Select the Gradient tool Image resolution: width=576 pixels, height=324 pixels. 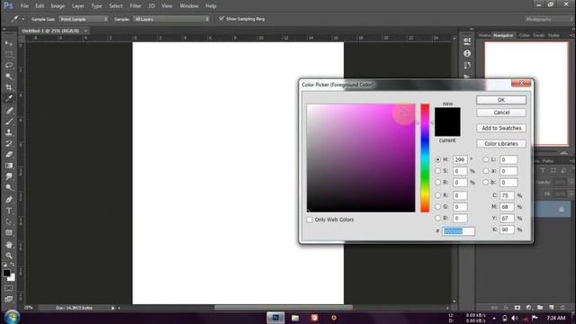pyautogui.click(x=9, y=166)
